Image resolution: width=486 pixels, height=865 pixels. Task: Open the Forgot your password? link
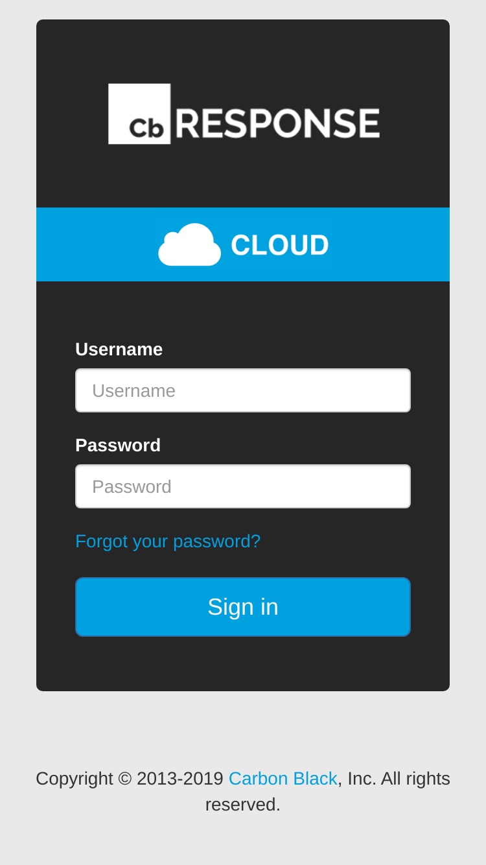pyautogui.click(x=168, y=541)
